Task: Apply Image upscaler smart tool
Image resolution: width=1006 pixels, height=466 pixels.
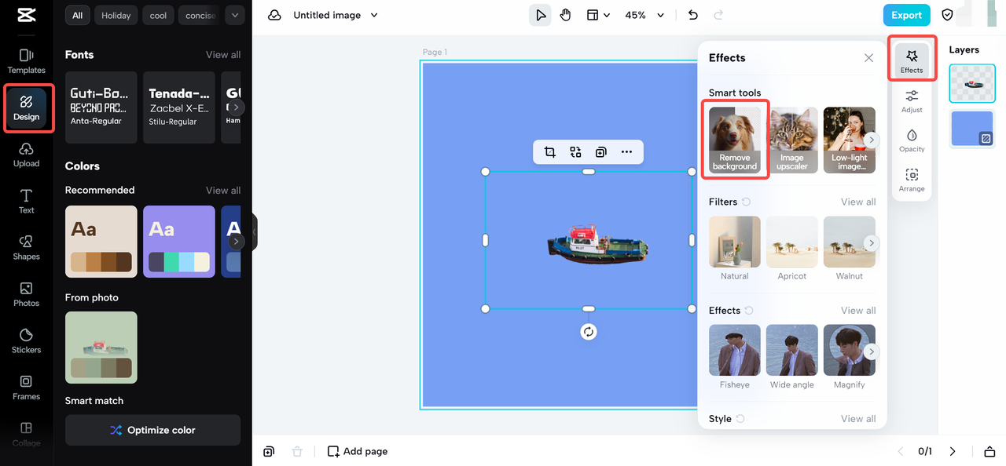Action: click(x=792, y=140)
